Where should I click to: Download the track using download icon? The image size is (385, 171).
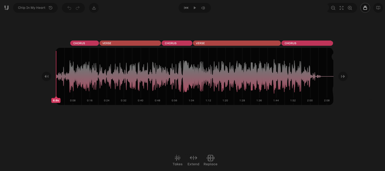pos(94,8)
